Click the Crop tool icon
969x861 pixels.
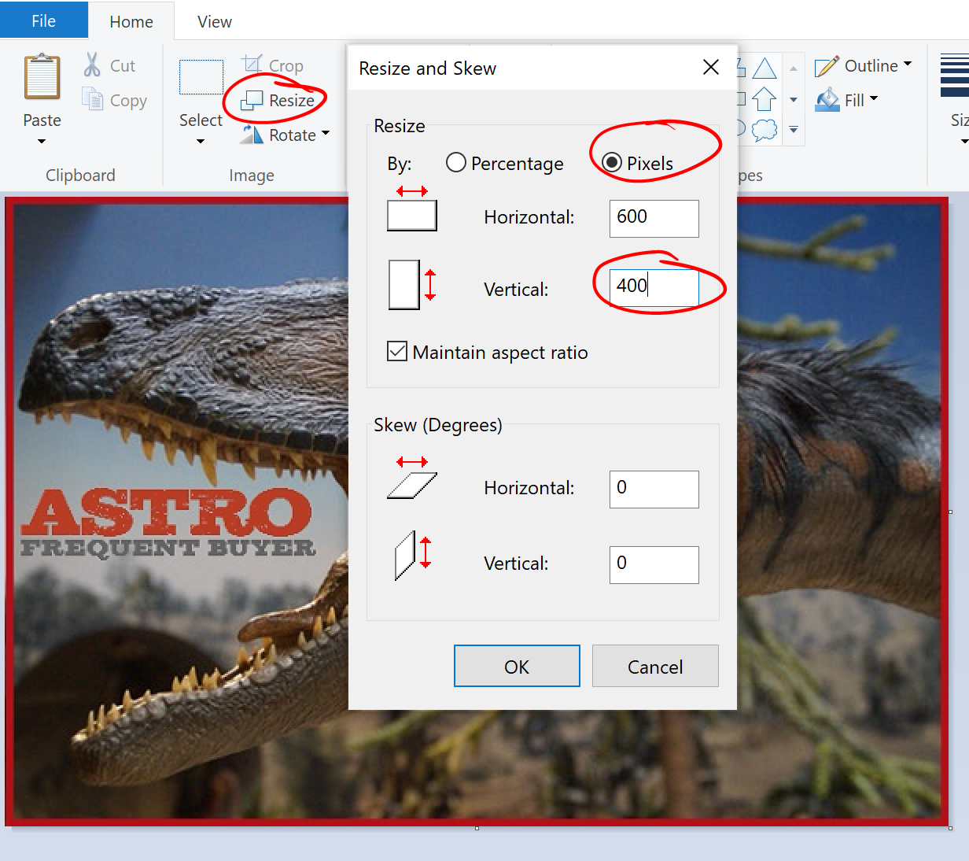pos(252,65)
